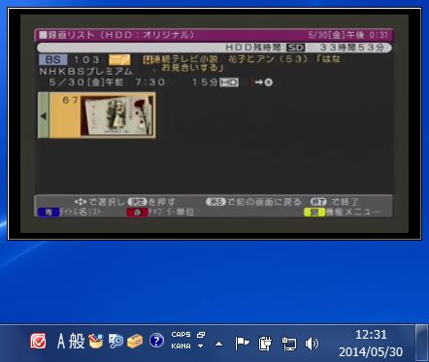Click the IME help question mark icon
Image resolution: width=429 pixels, height=362 pixels.
click(x=156, y=341)
